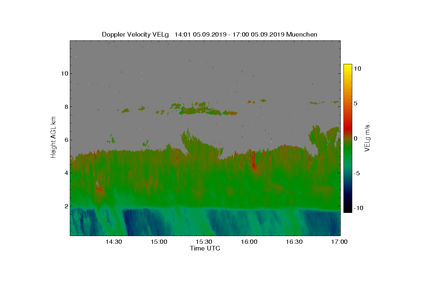Click the height tick label 8
Image resolution: width=421 pixels, height=281 pixels.
66,107
